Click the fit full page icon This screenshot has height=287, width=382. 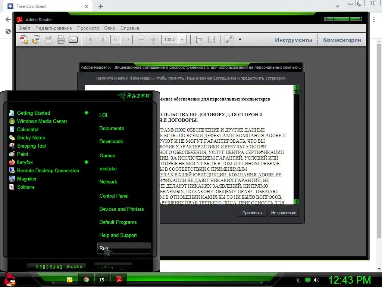click(x=212, y=40)
